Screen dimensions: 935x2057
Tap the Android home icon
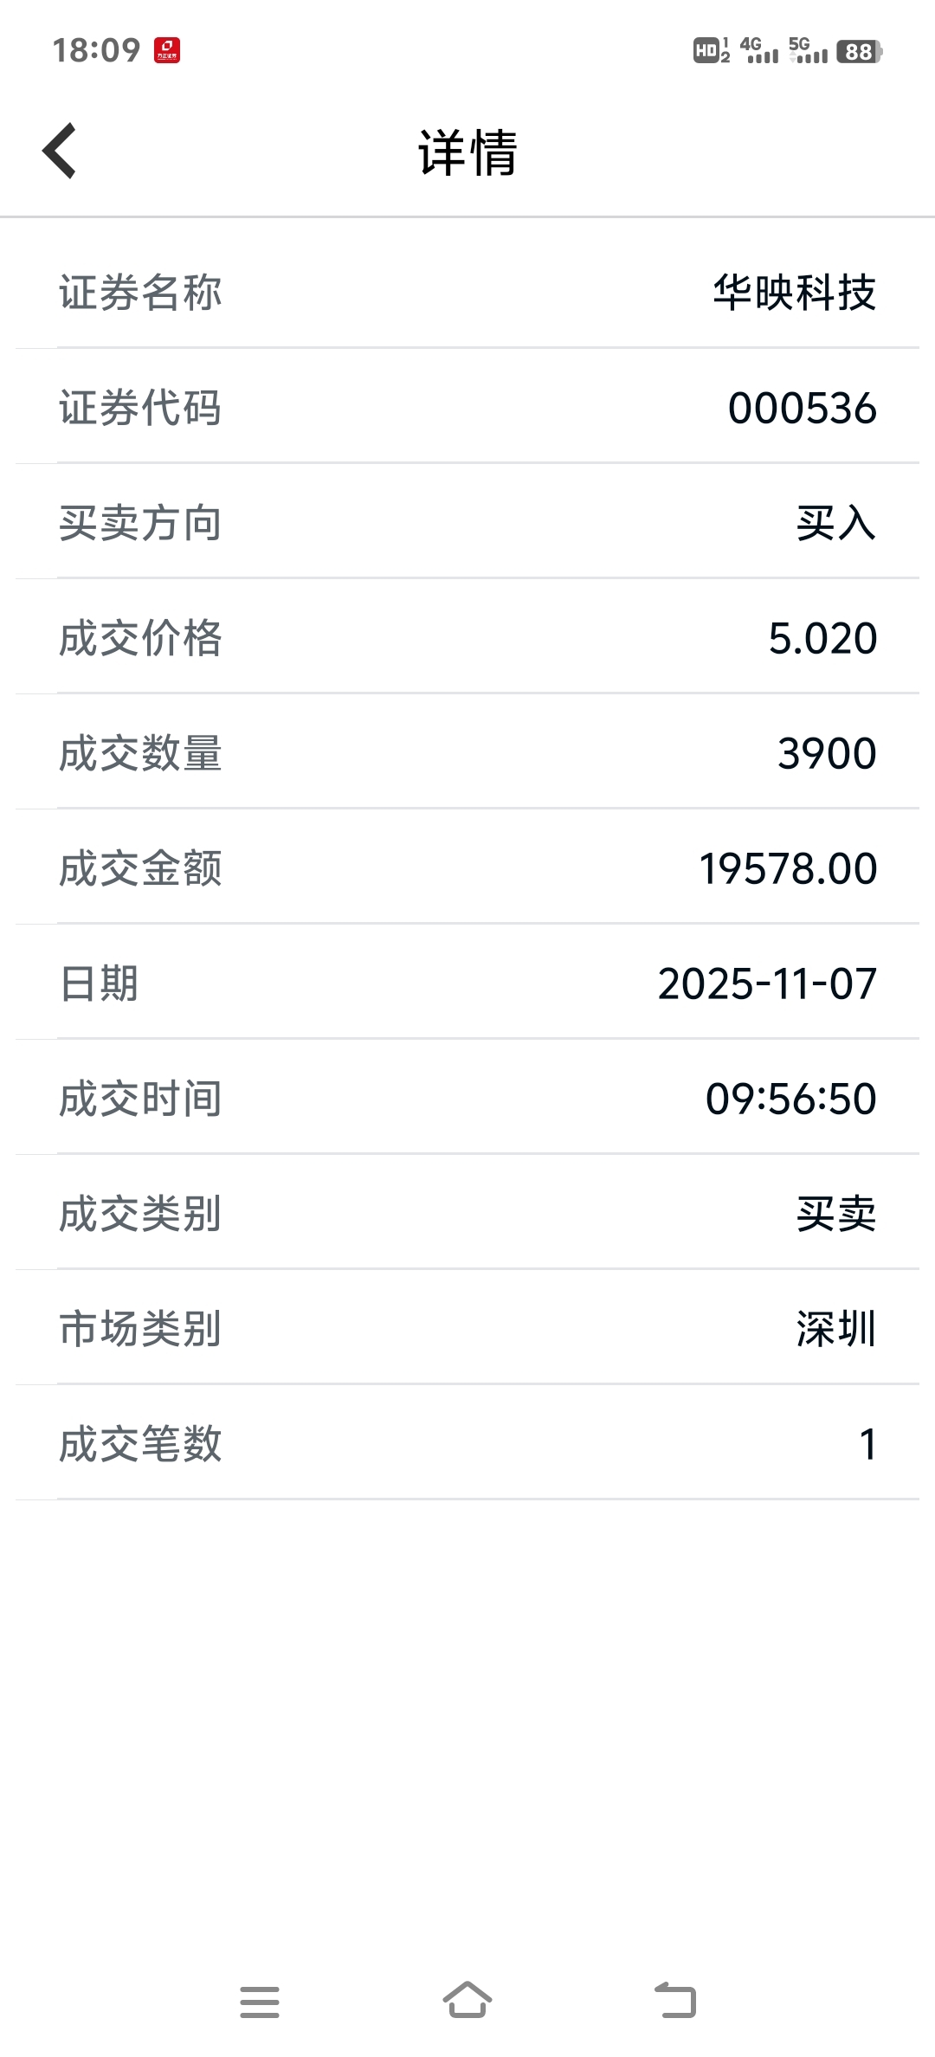pyautogui.click(x=467, y=2000)
